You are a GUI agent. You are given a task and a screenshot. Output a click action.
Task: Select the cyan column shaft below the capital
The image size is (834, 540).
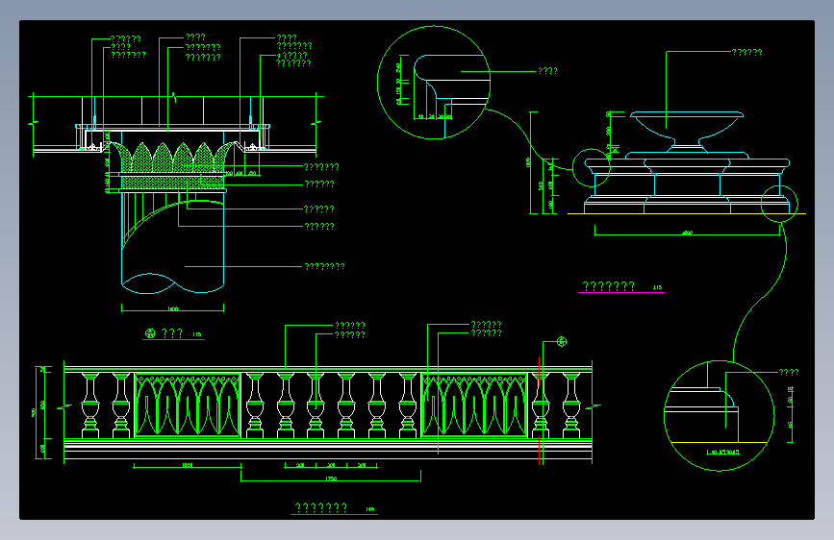click(x=173, y=243)
